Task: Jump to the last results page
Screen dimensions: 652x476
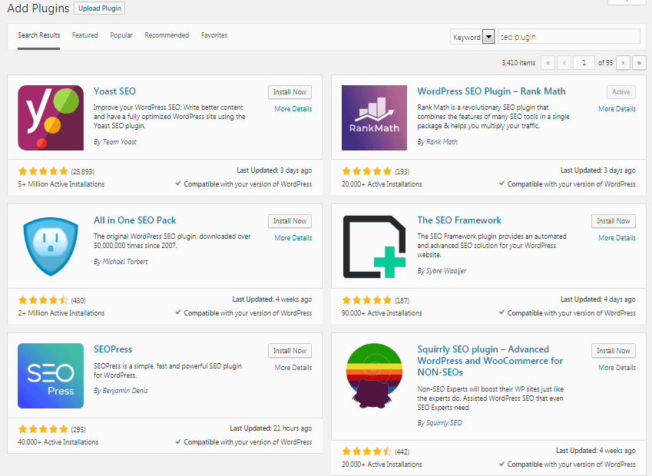Action: point(639,63)
